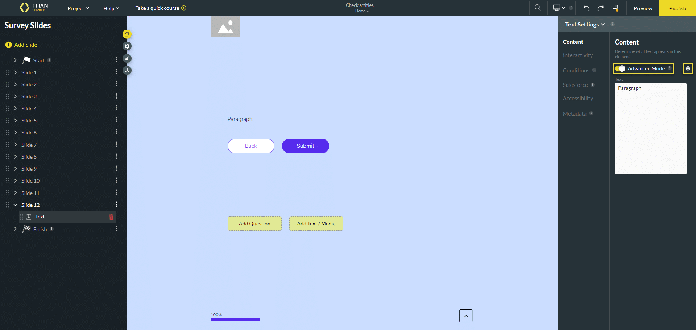This screenshot has width=696, height=330.
Task: Open the Project dropdown menu
Action: click(x=78, y=8)
